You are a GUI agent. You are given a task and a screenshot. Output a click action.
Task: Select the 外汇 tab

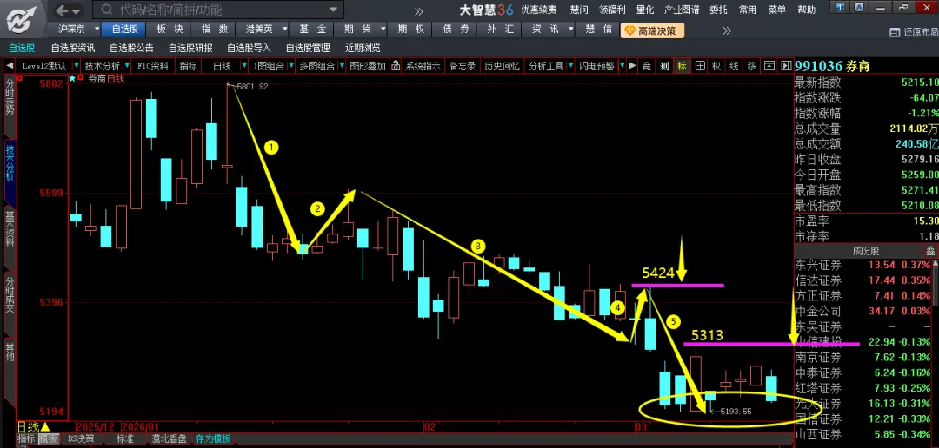[x=499, y=29]
